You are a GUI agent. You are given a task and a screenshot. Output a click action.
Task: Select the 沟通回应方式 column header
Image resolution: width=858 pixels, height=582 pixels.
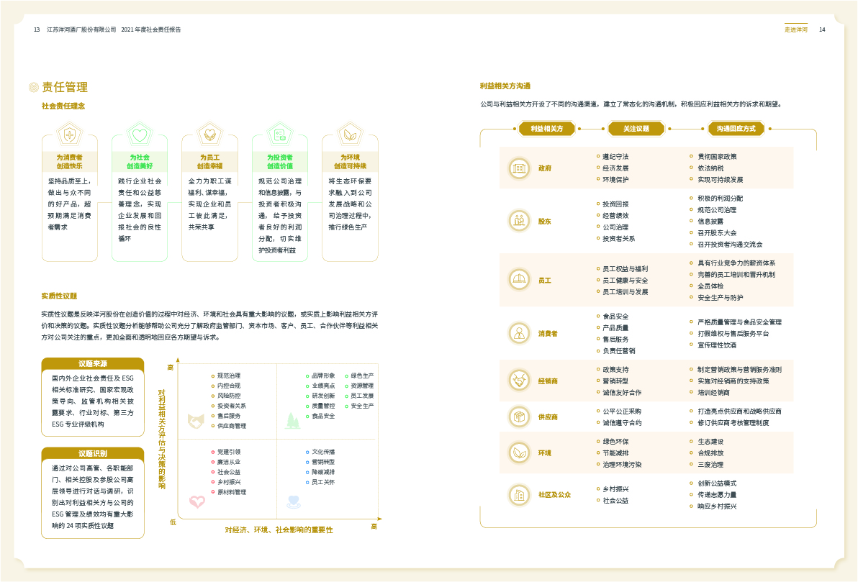(x=736, y=129)
